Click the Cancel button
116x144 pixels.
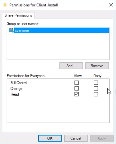coord(76,138)
